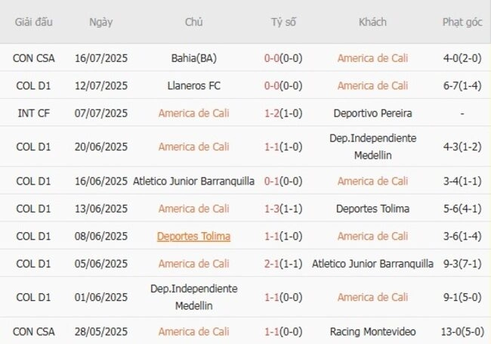
Task: Select the Phạt góc column header
Action: click(462, 22)
